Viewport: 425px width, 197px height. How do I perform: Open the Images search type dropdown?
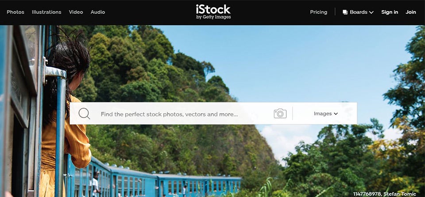tap(325, 114)
